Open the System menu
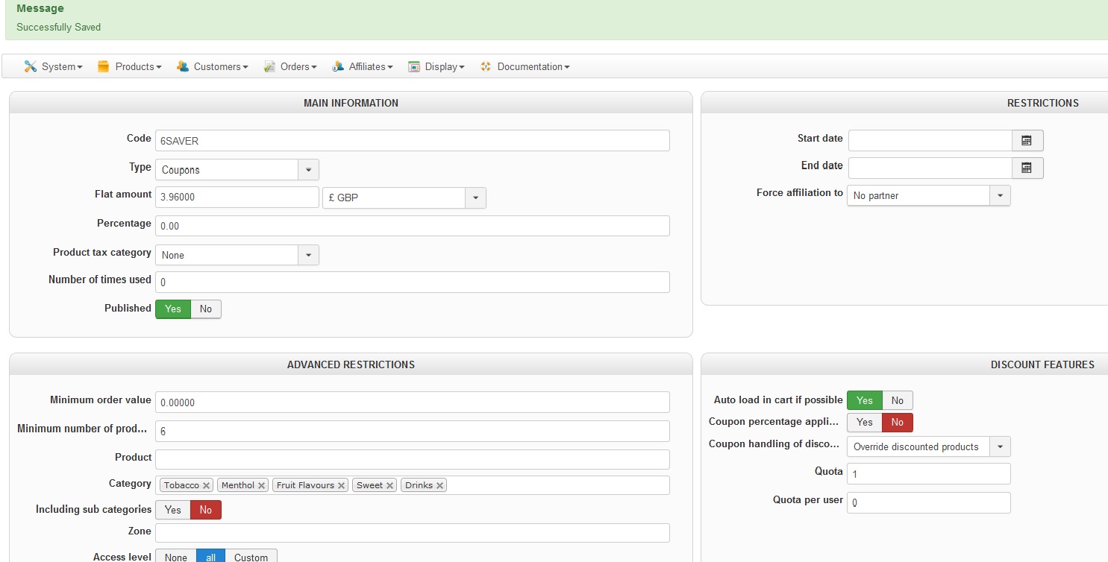Viewport: 1108px width, 562px height. [x=54, y=66]
